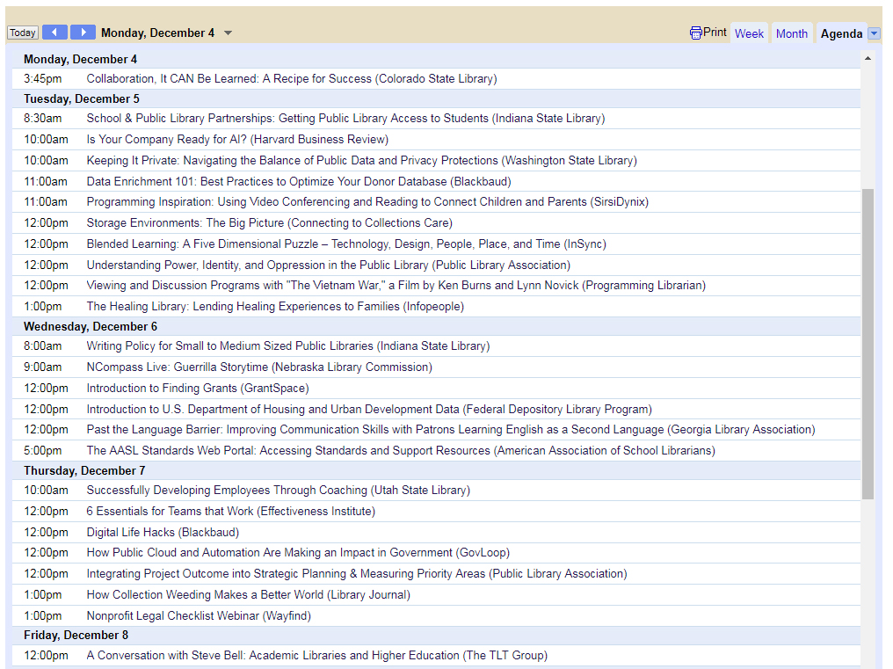Click the Today button

coord(23,33)
